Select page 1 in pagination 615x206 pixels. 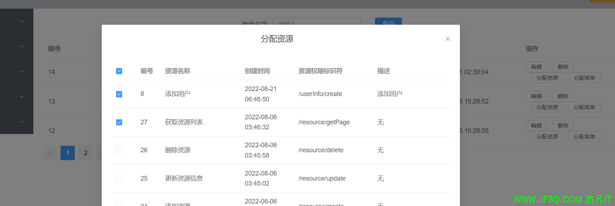pyautogui.click(x=68, y=153)
